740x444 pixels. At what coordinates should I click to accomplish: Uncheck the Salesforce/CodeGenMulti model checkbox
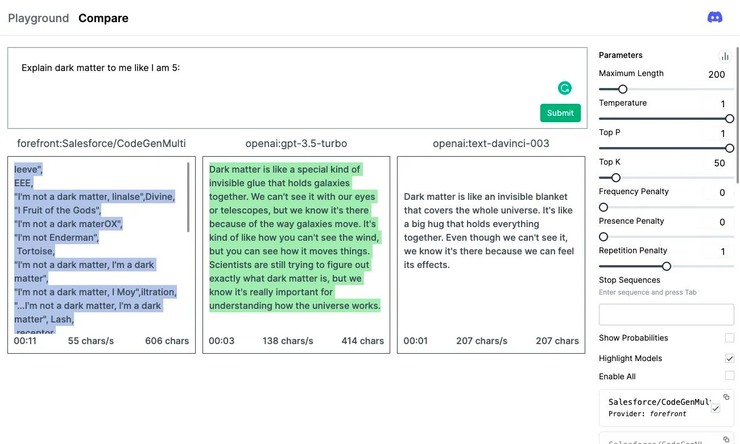coord(716,408)
